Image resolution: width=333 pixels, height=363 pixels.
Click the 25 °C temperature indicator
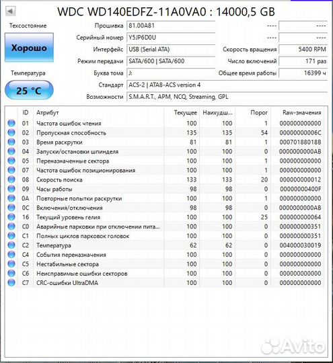[29, 90]
